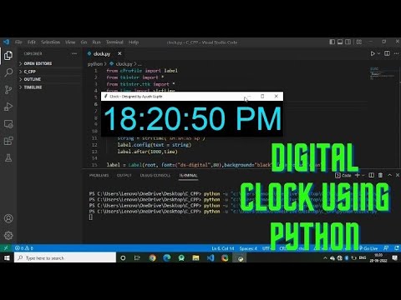Open the Accounts menu icon
Screen dimensions: 401x300
point(8,218)
